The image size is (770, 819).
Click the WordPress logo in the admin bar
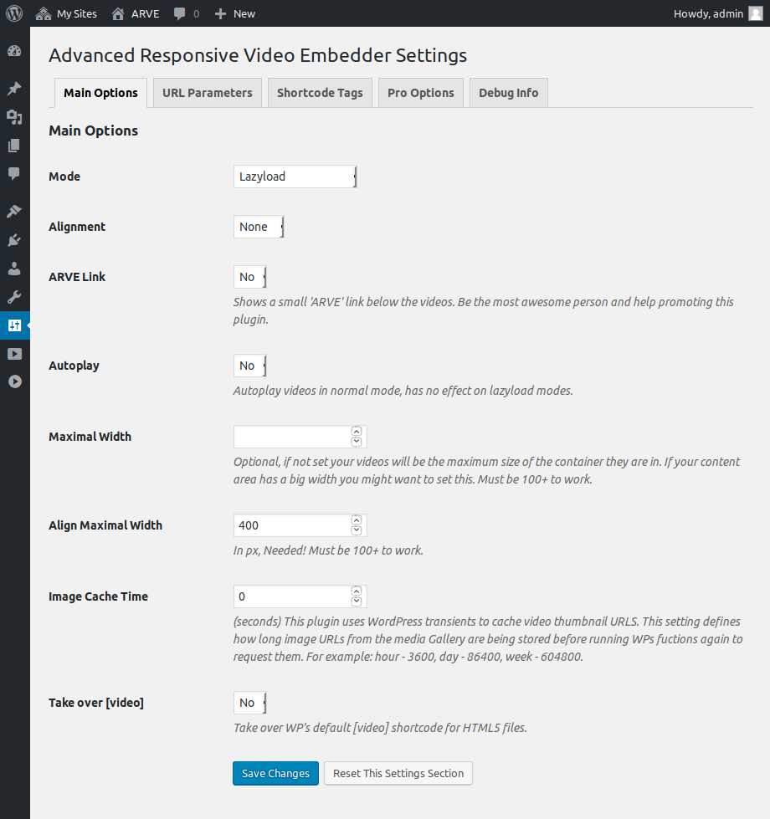[14, 13]
